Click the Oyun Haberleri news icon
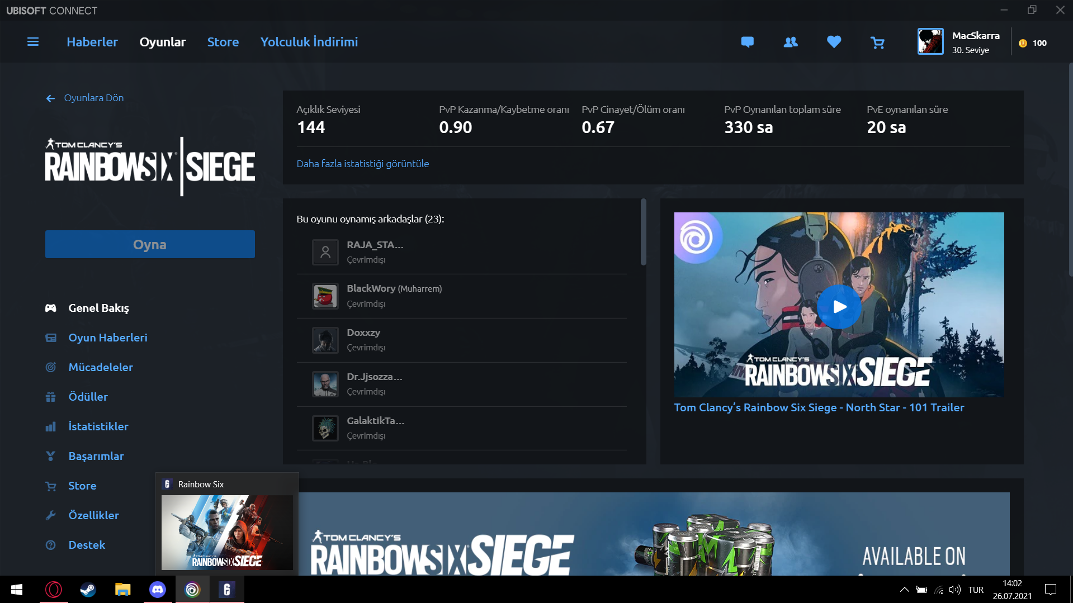This screenshot has width=1073, height=603. tap(51, 338)
